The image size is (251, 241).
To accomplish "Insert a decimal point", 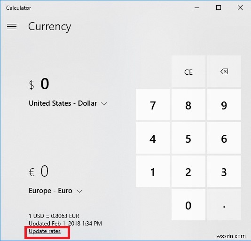I will point(224,204).
